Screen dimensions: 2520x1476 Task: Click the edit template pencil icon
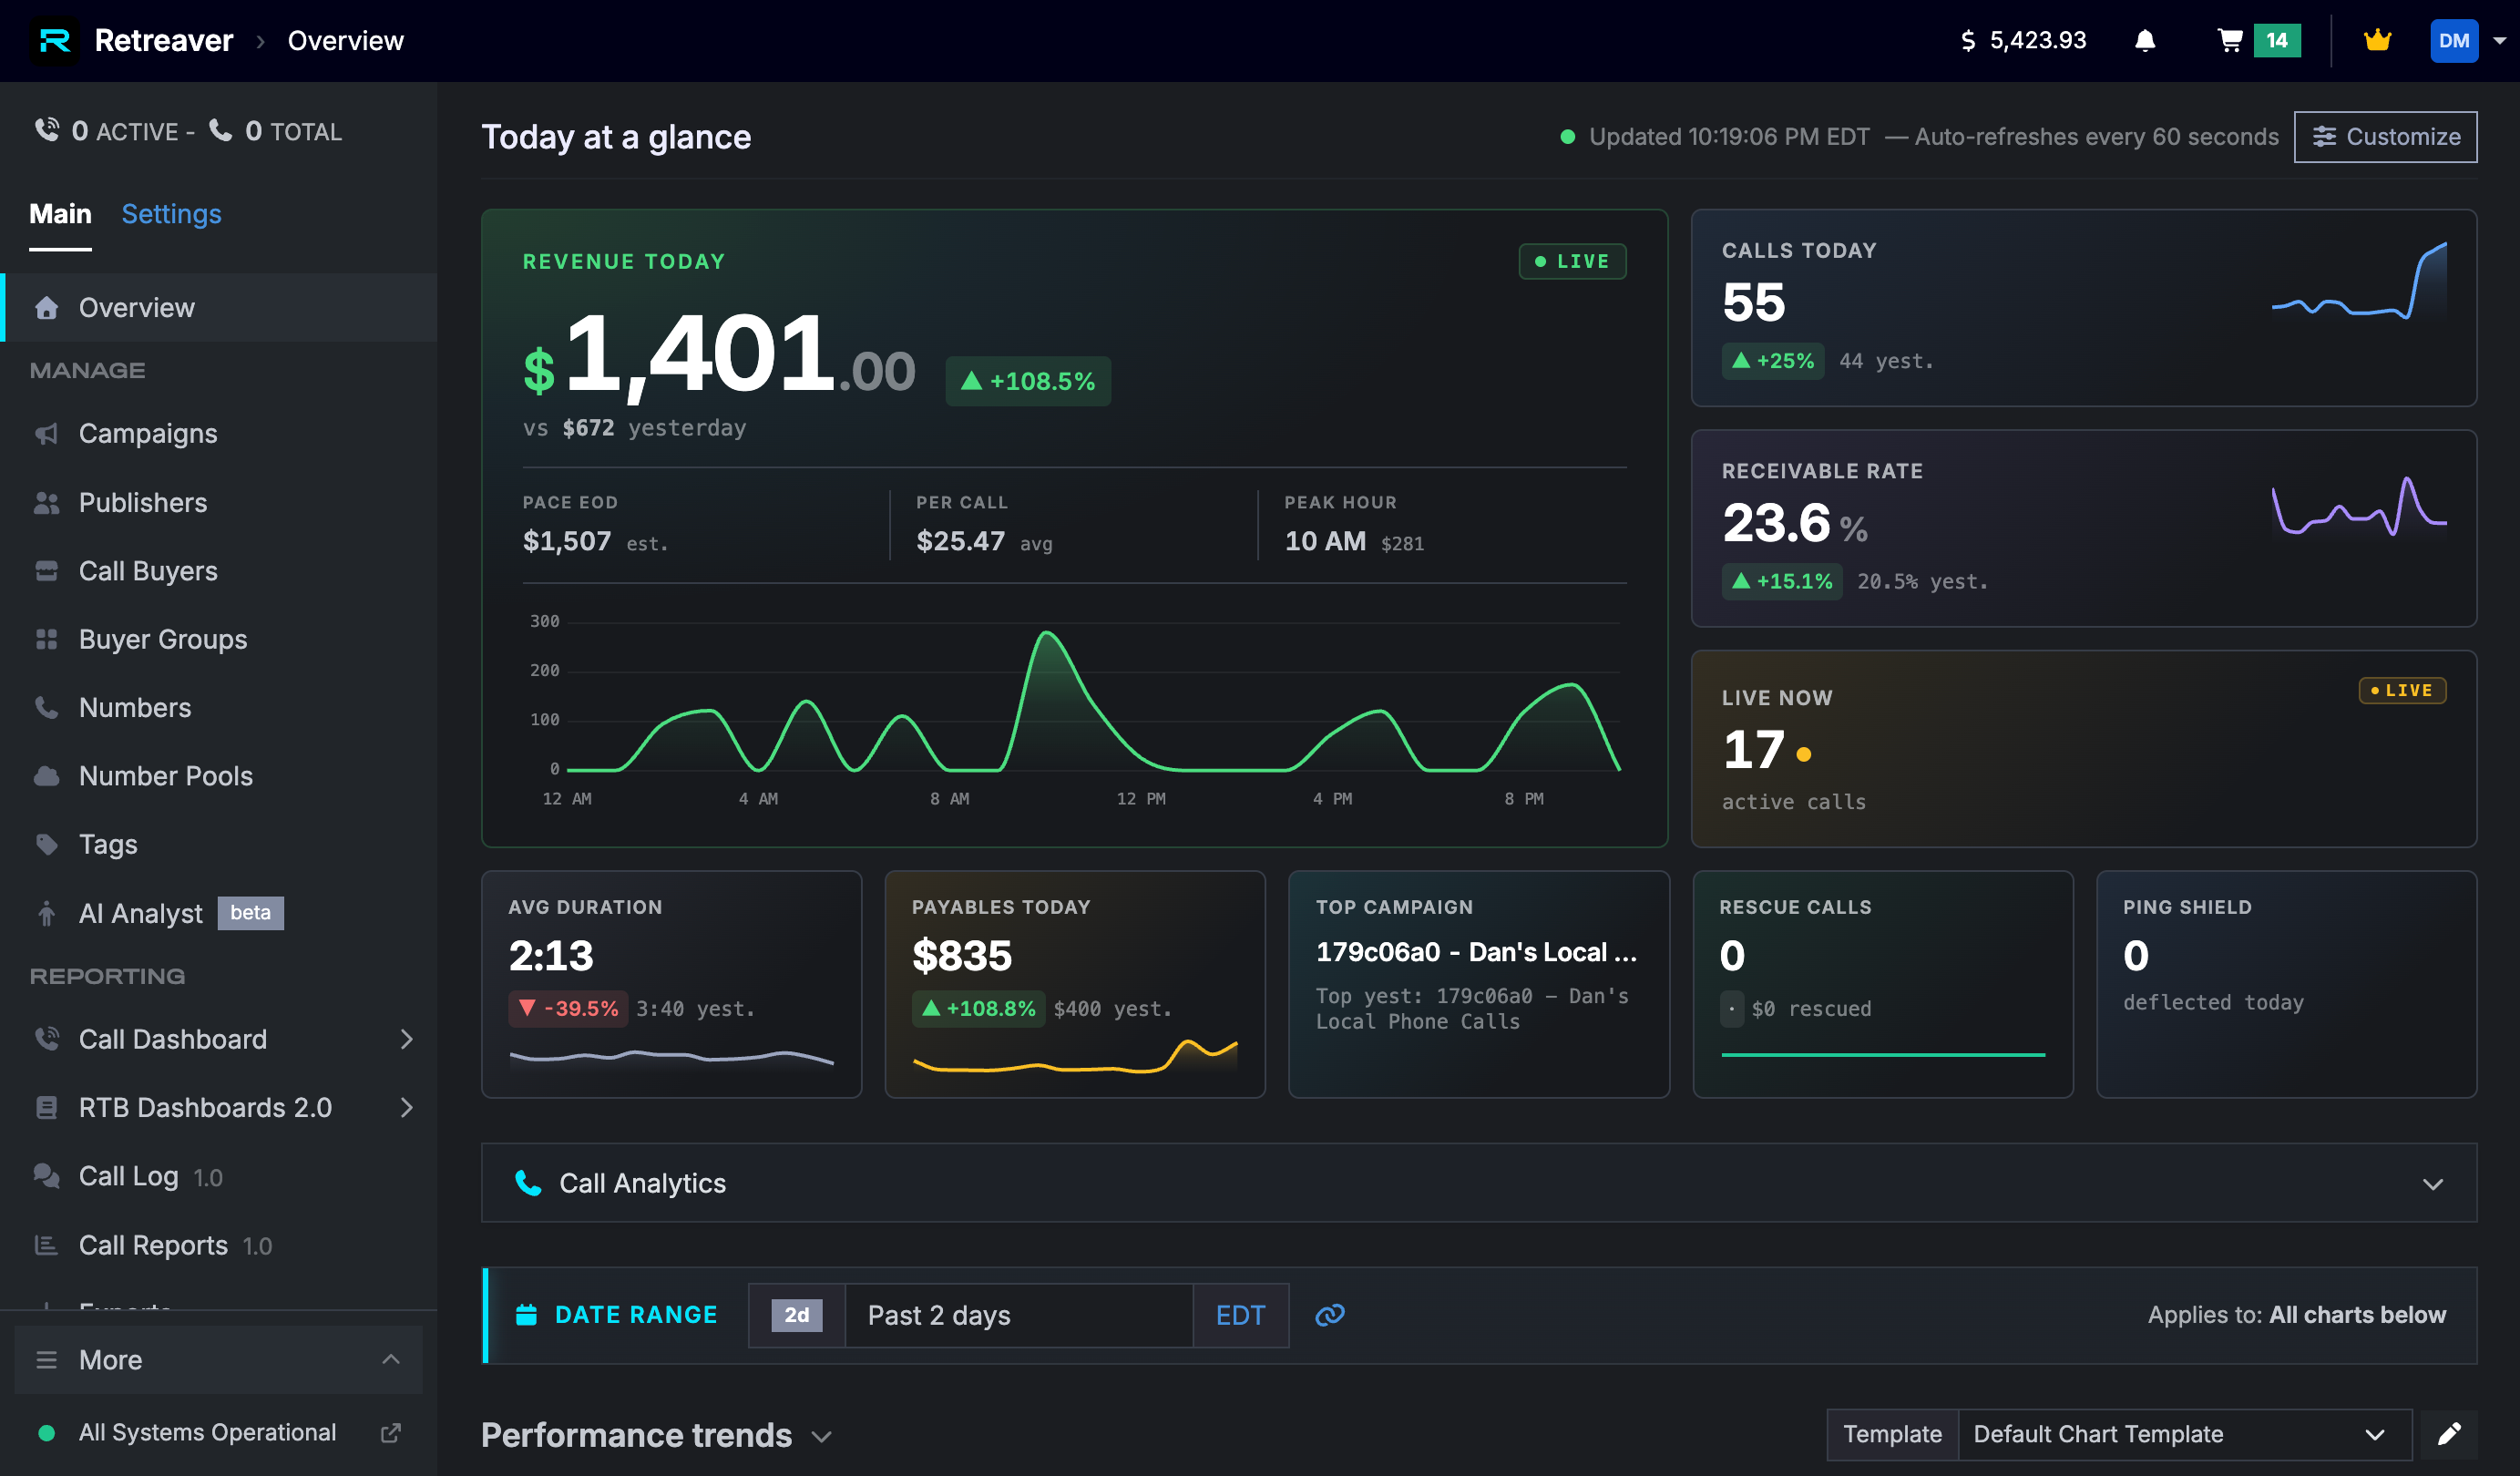point(2449,1434)
